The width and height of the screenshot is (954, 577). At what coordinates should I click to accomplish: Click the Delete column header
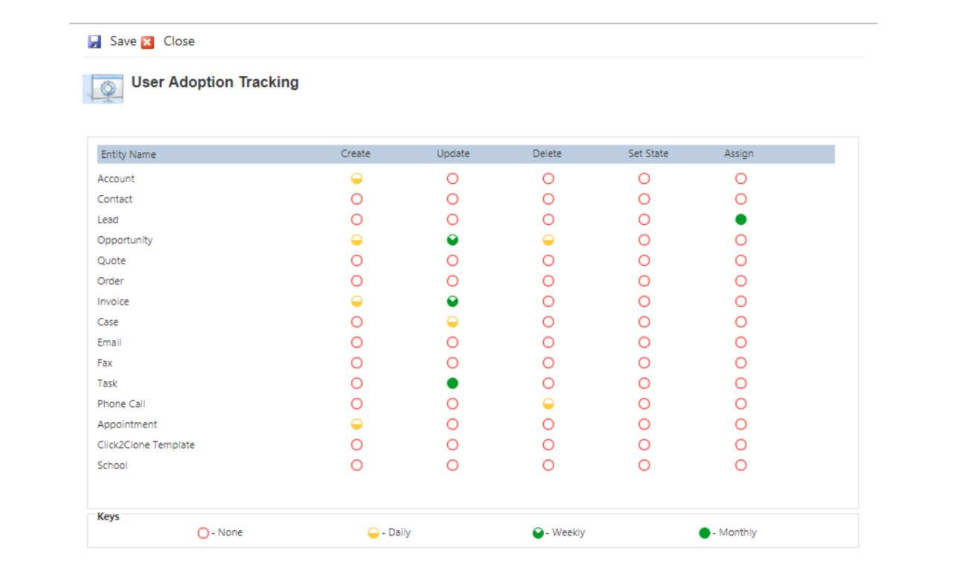click(x=547, y=154)
